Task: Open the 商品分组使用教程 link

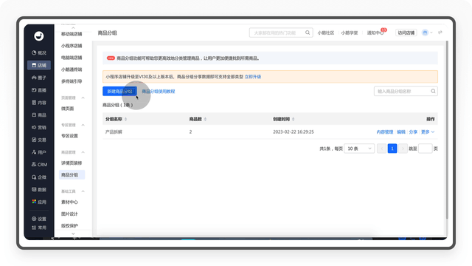Action: [159, 92]
